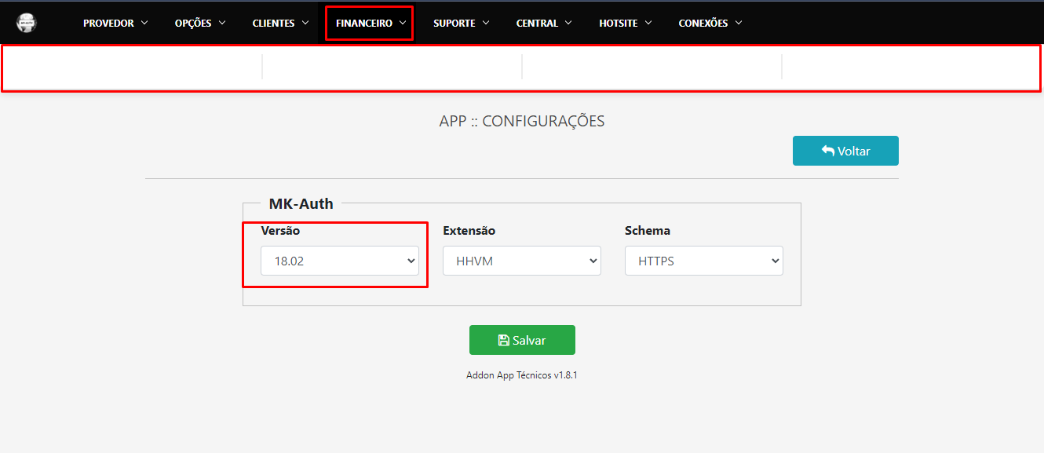The height and width of the screenshot is (453, 1044).
Task: Click the floppy disk icon in Salvar
Action: (502, 339)
